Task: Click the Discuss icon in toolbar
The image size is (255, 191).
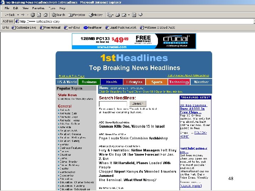Action: coord(134,15)
